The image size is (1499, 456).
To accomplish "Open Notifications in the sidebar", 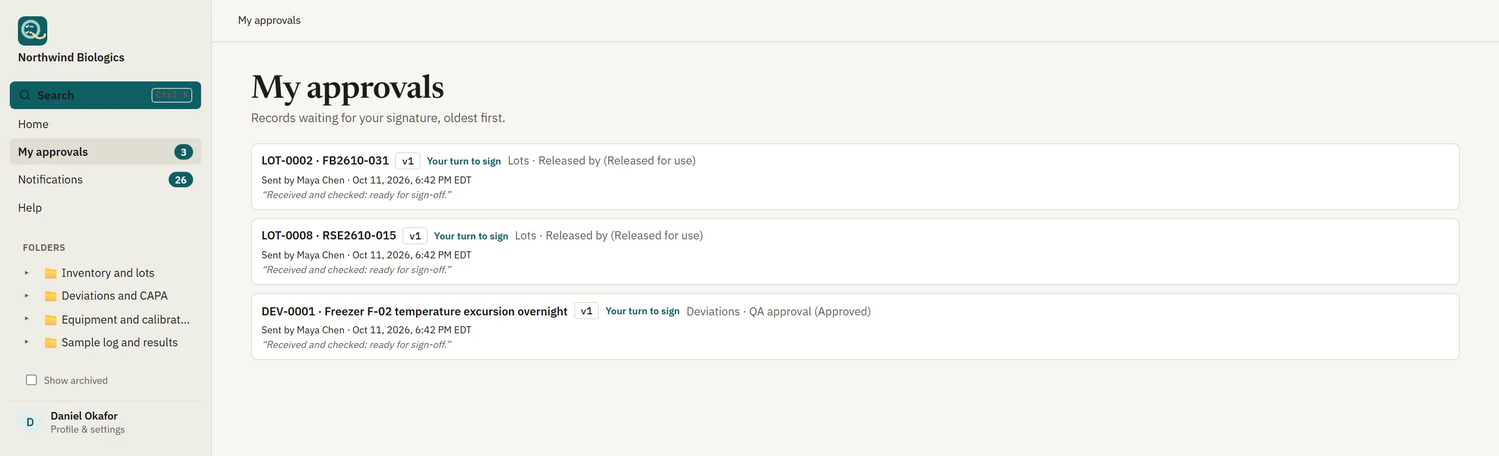I will pyautogui.click(x=105, y=179).
